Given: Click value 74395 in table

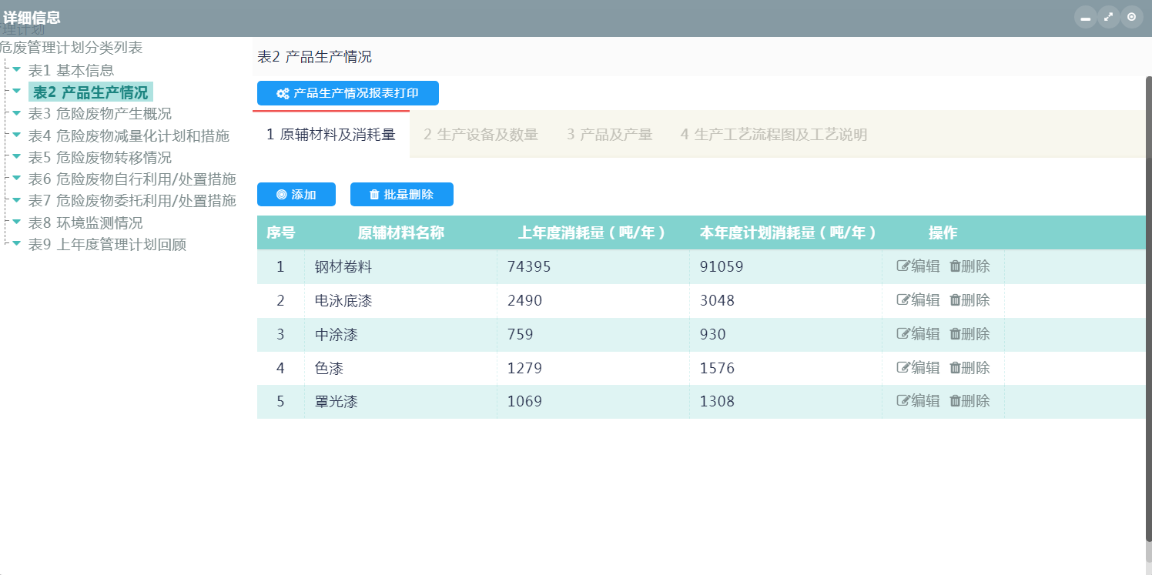Looking at the screenshot, I should point(529,267).
